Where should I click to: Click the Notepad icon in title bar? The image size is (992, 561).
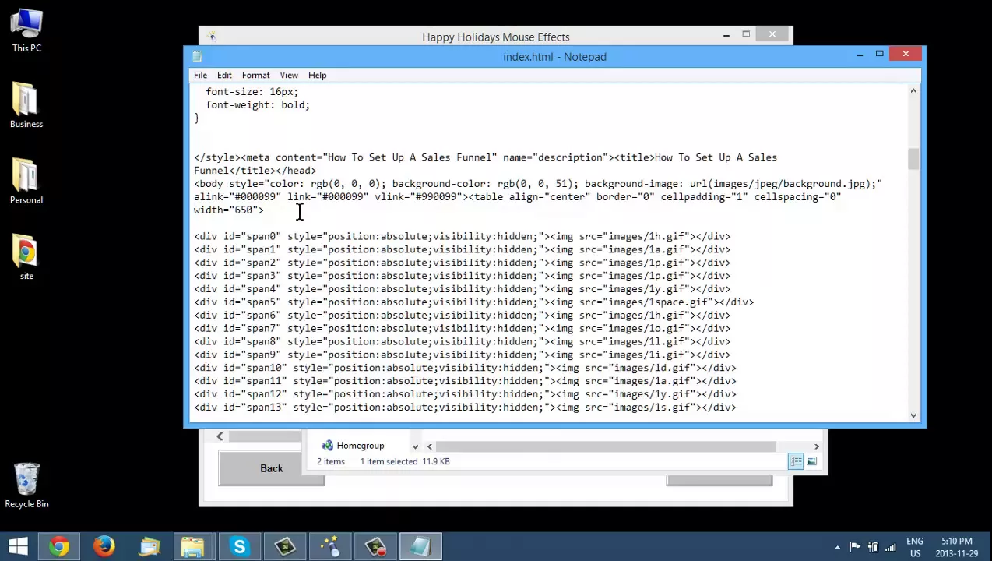[x=197, y=56]
